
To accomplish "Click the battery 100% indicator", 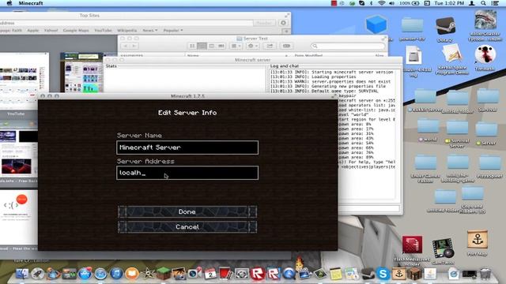I will click(410, 3).
